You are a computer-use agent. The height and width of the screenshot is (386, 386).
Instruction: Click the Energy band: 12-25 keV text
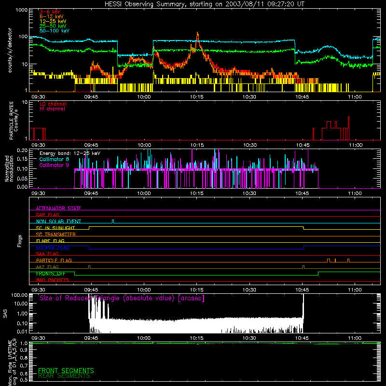point(70,153)
